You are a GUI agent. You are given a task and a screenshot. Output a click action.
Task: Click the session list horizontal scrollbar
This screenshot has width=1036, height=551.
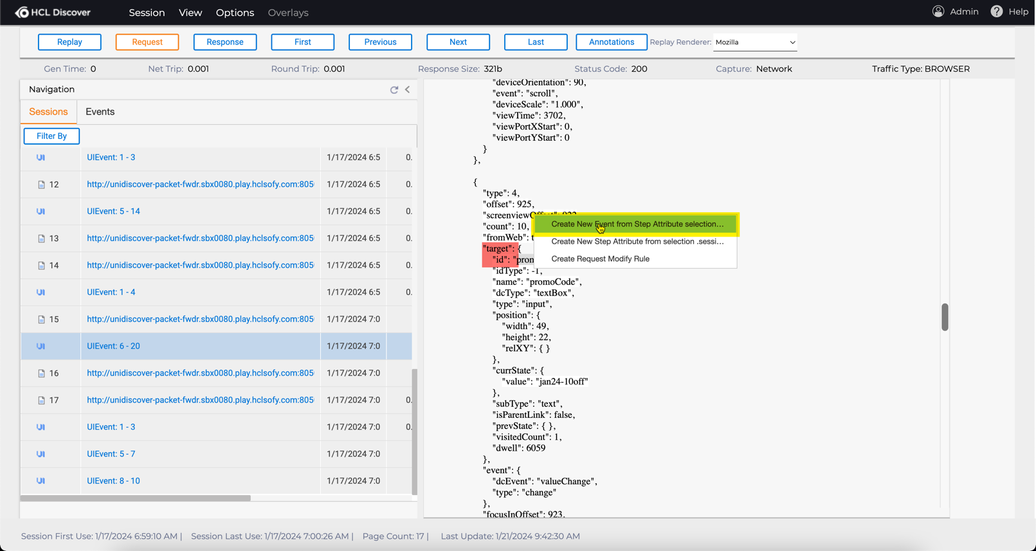136,498
